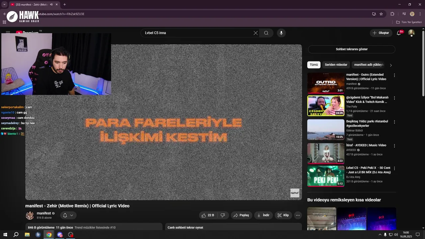Viewport: 425px width, 239px height.
Task: Open the Peki Peki mix thumbnail
Action: (x=326, y=176)
